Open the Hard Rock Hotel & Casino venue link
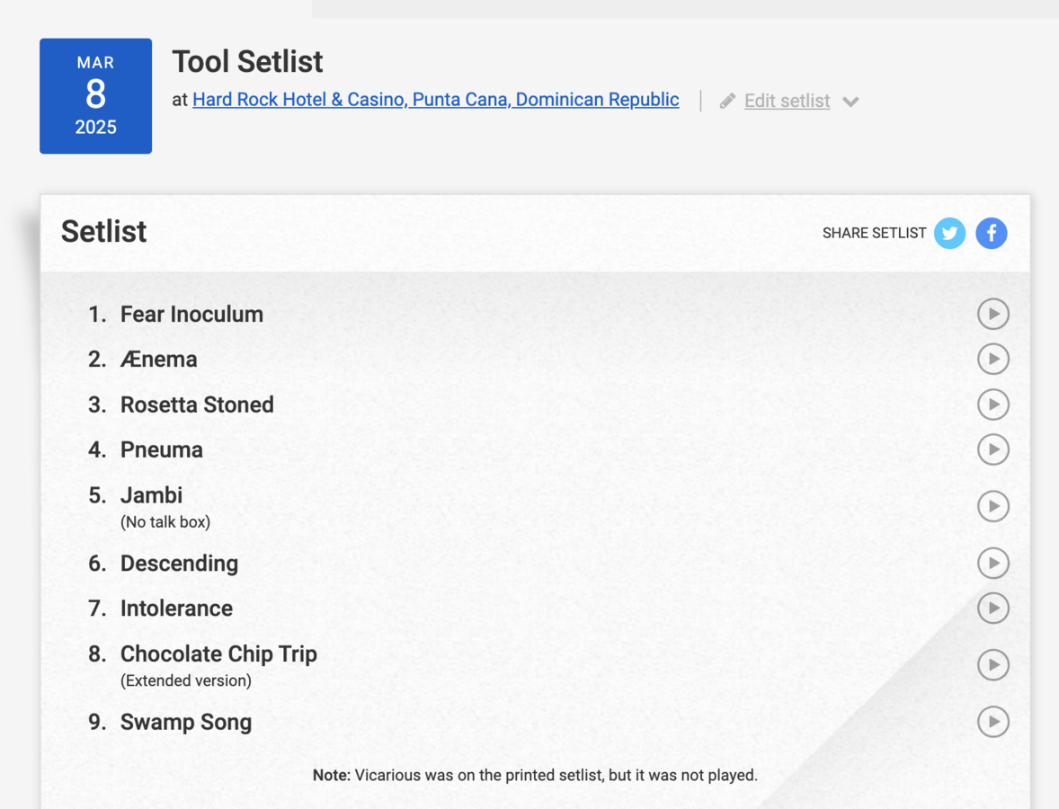This screenshot has height=809, width=1059. coord(435,99)
